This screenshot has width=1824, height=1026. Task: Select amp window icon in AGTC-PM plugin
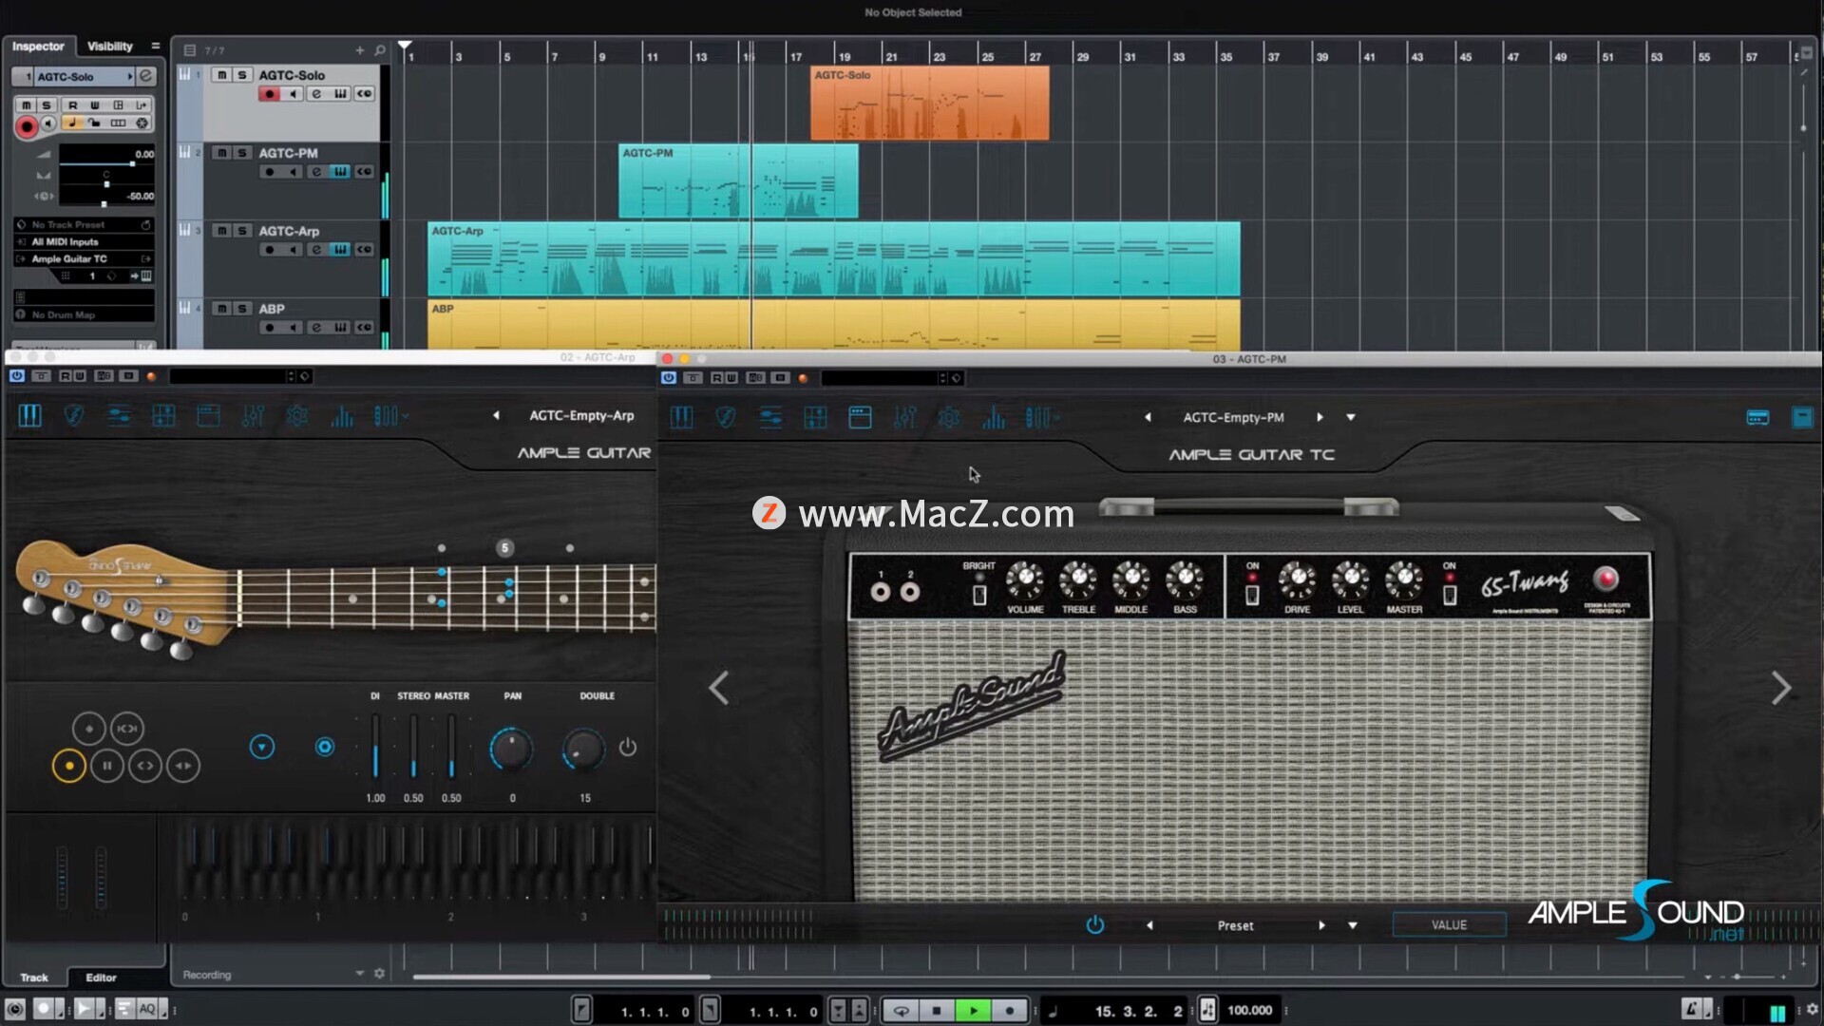860,417
